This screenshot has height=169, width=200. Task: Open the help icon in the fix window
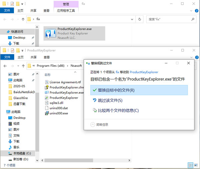pos(196,10)
